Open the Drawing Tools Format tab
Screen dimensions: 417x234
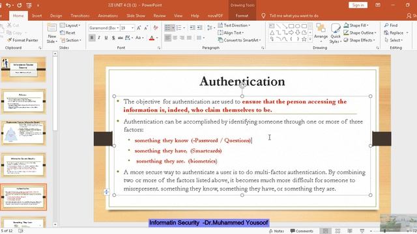click(x=242, y=16)
